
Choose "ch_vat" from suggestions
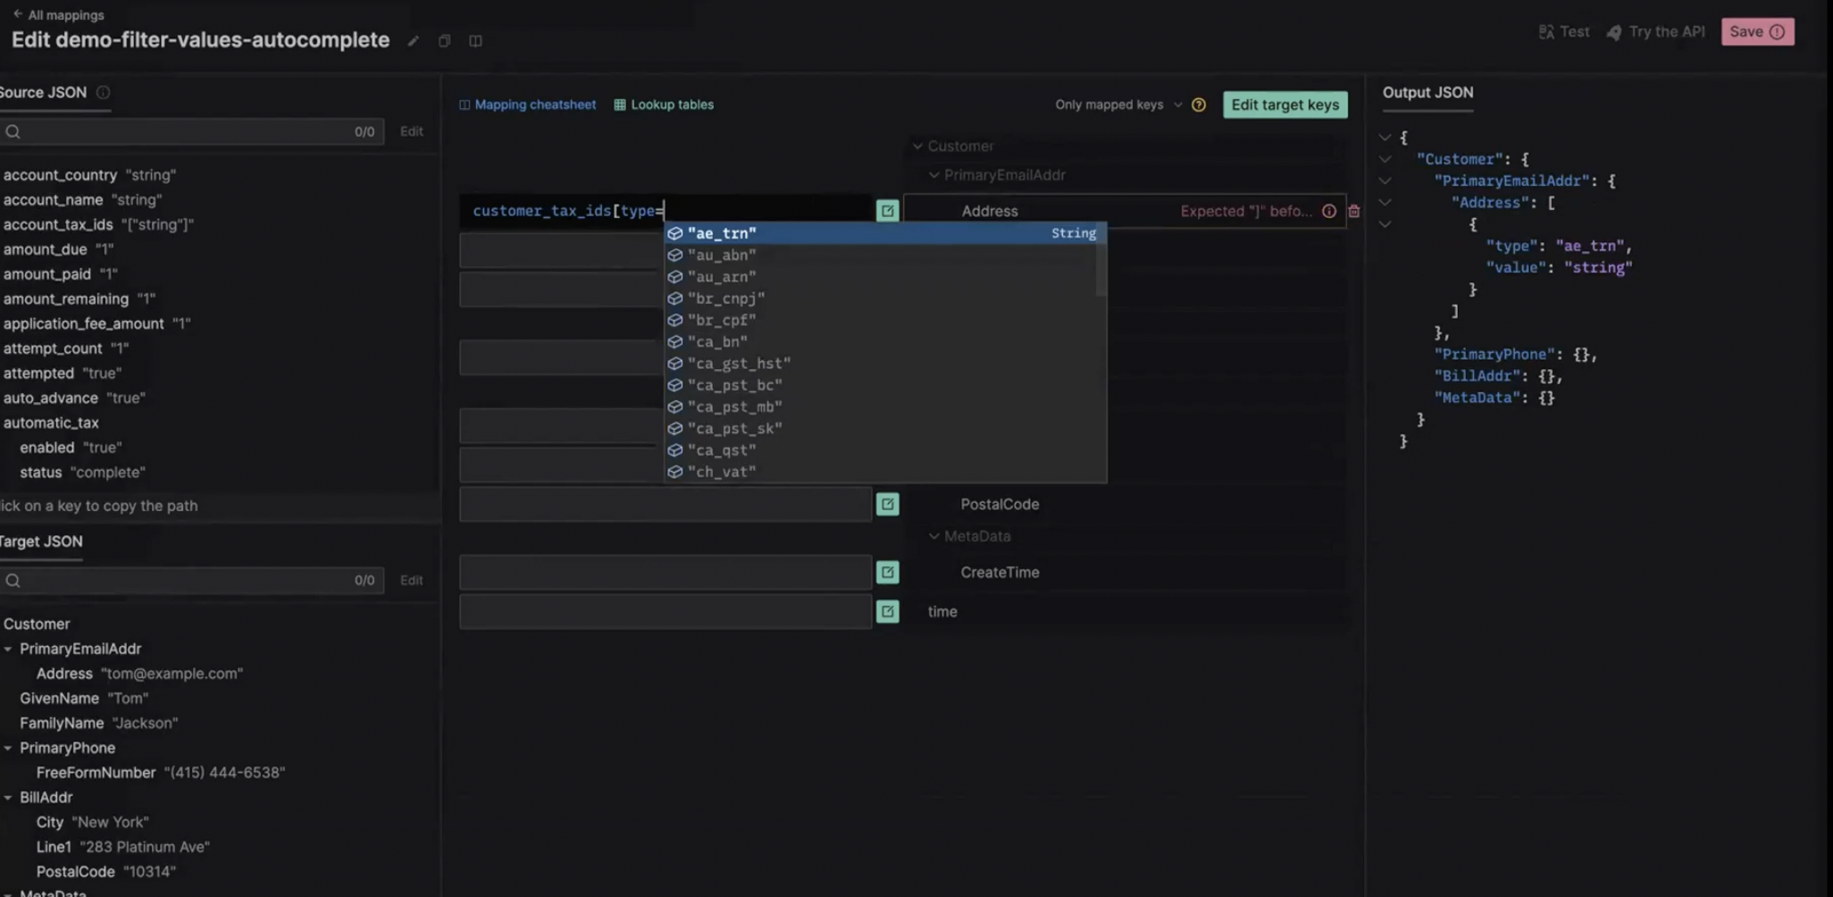point(880,472)
